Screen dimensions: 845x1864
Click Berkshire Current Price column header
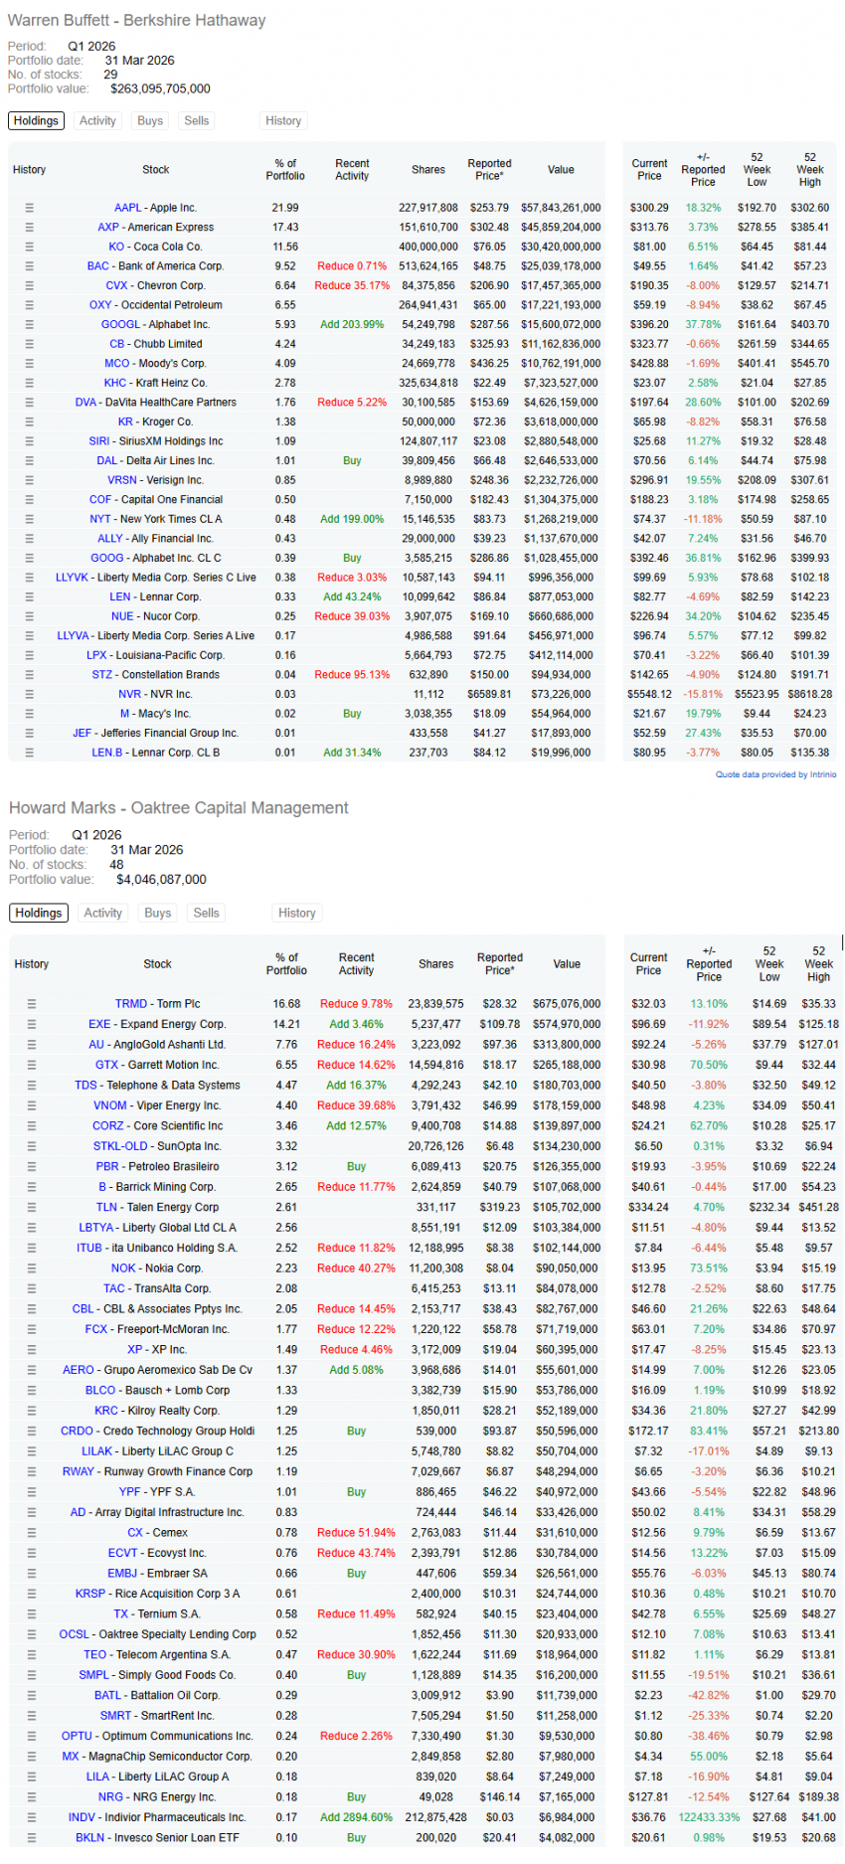tap(649, 170)
